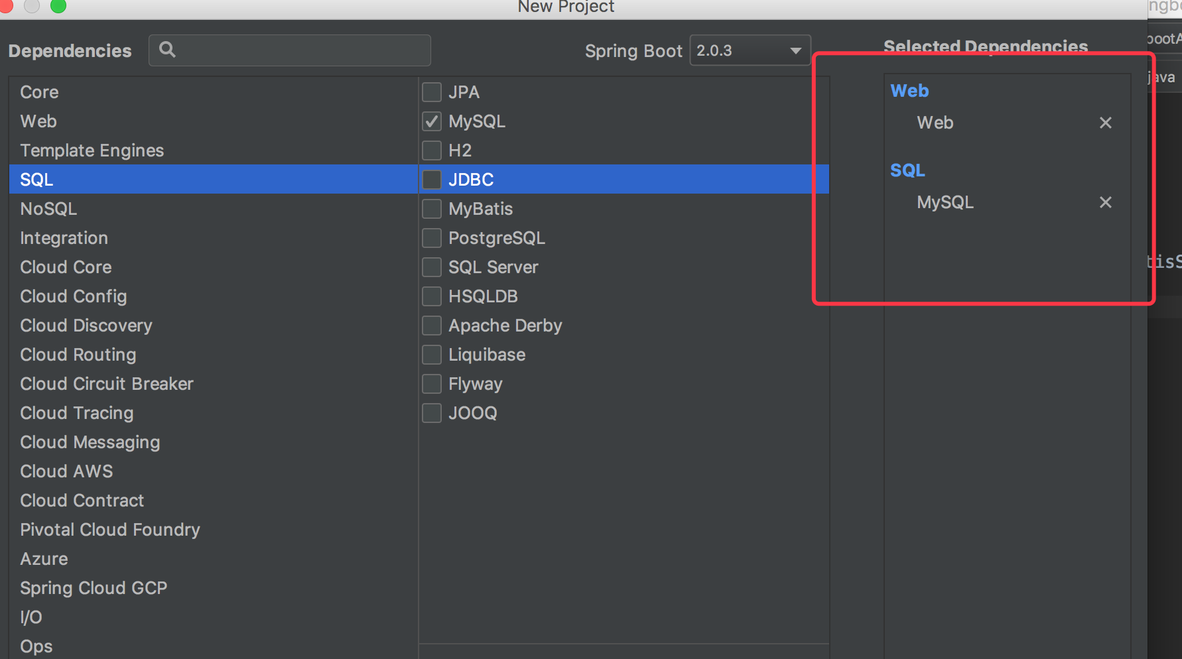Click the search magnifier icon
The height and width of the screenshot is (659, 1182).
pyautogui.click(x=167, y=50)
